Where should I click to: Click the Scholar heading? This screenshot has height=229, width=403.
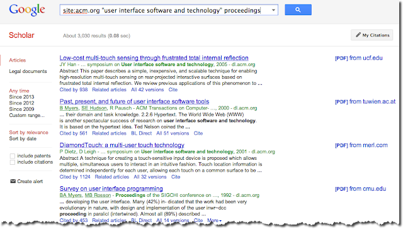click(x=21, y=35)
